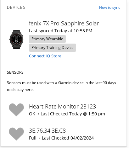Viewport: 129px width, 148px height.
Task: Click the OK status of Heart Rate Monitor
Action: click(x=32, y=114)
